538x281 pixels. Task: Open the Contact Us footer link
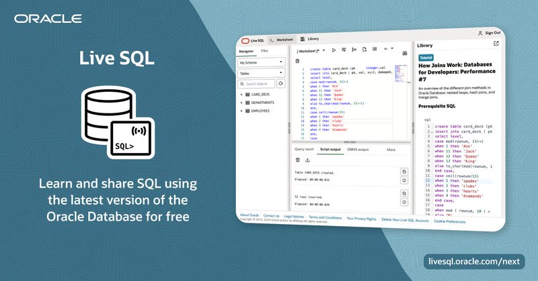[x=271, y=216]
